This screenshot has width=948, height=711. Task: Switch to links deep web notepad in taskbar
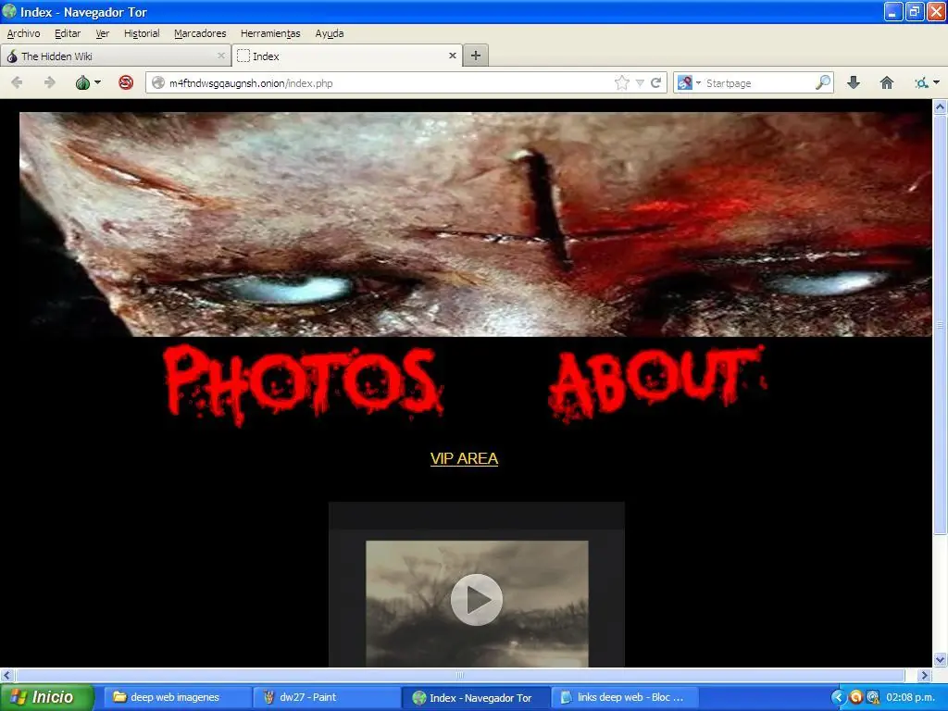pos(627,697)
